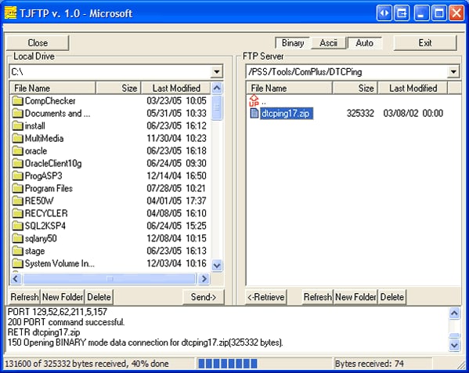Click local list vertical scrollbar thumb

point(217,107)
